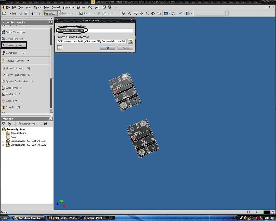Open the Window menu
This screenshot has height=221, width=276.
coord(81,7)
